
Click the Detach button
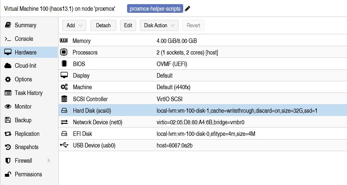103,26
